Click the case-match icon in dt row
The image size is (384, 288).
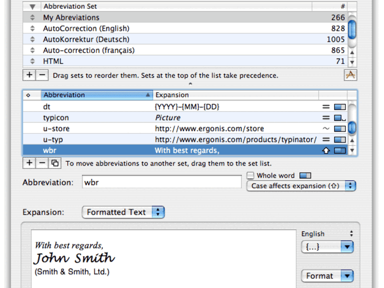tap(326, 107)
